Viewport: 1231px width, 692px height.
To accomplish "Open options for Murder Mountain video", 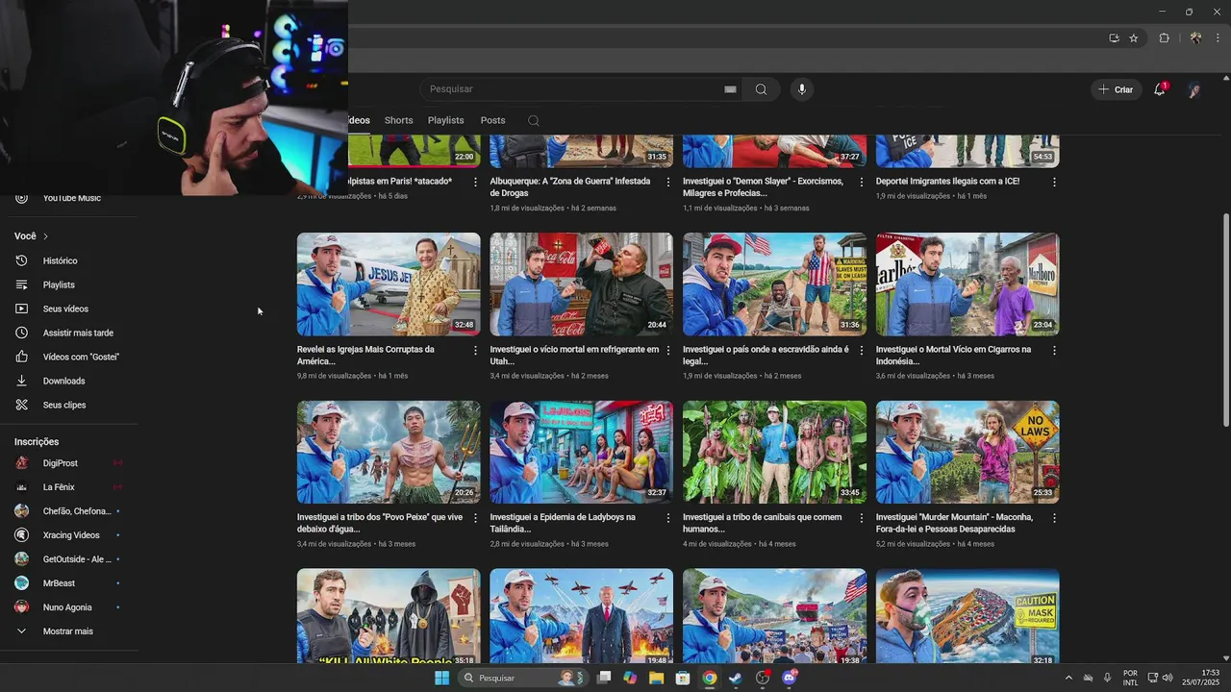I will [x=1054, y=518].
